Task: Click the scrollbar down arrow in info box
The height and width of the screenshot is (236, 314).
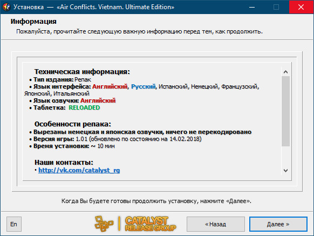Action: point(285,171)
